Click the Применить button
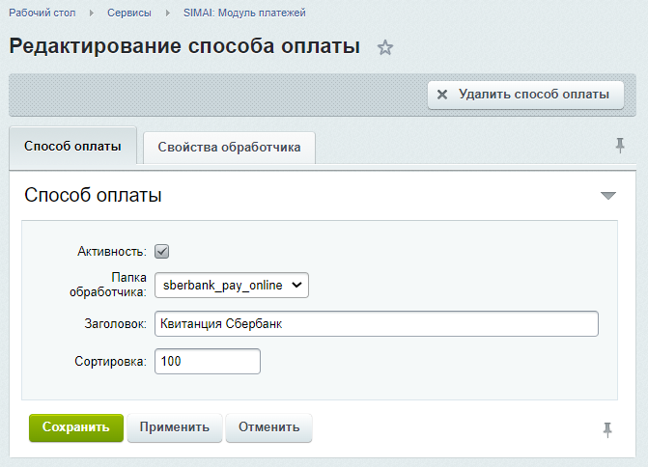This screenshot has height=467, width=648. click(x=175, y=427)
